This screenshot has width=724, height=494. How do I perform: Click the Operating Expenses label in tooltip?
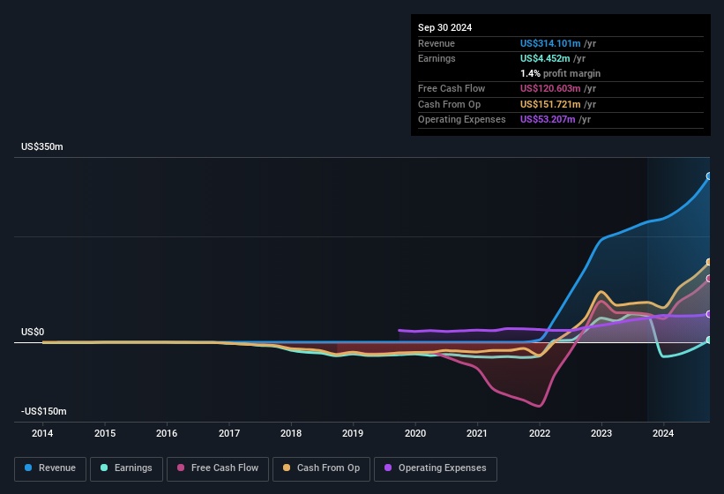pos(462,120)
